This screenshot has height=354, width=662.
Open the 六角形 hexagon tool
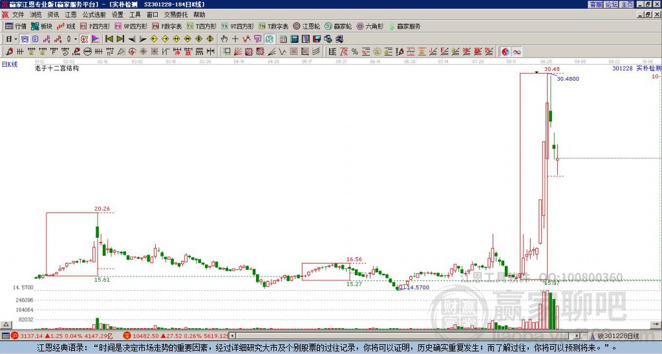370,26
